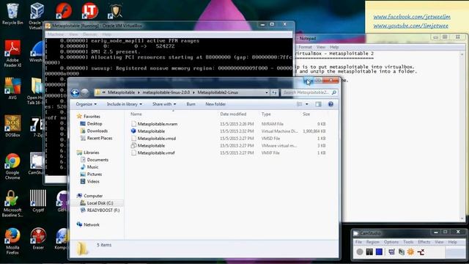Click the Explorer back arrow button
This screenshot has height=264, width=469.
click(x=75, y=92)
